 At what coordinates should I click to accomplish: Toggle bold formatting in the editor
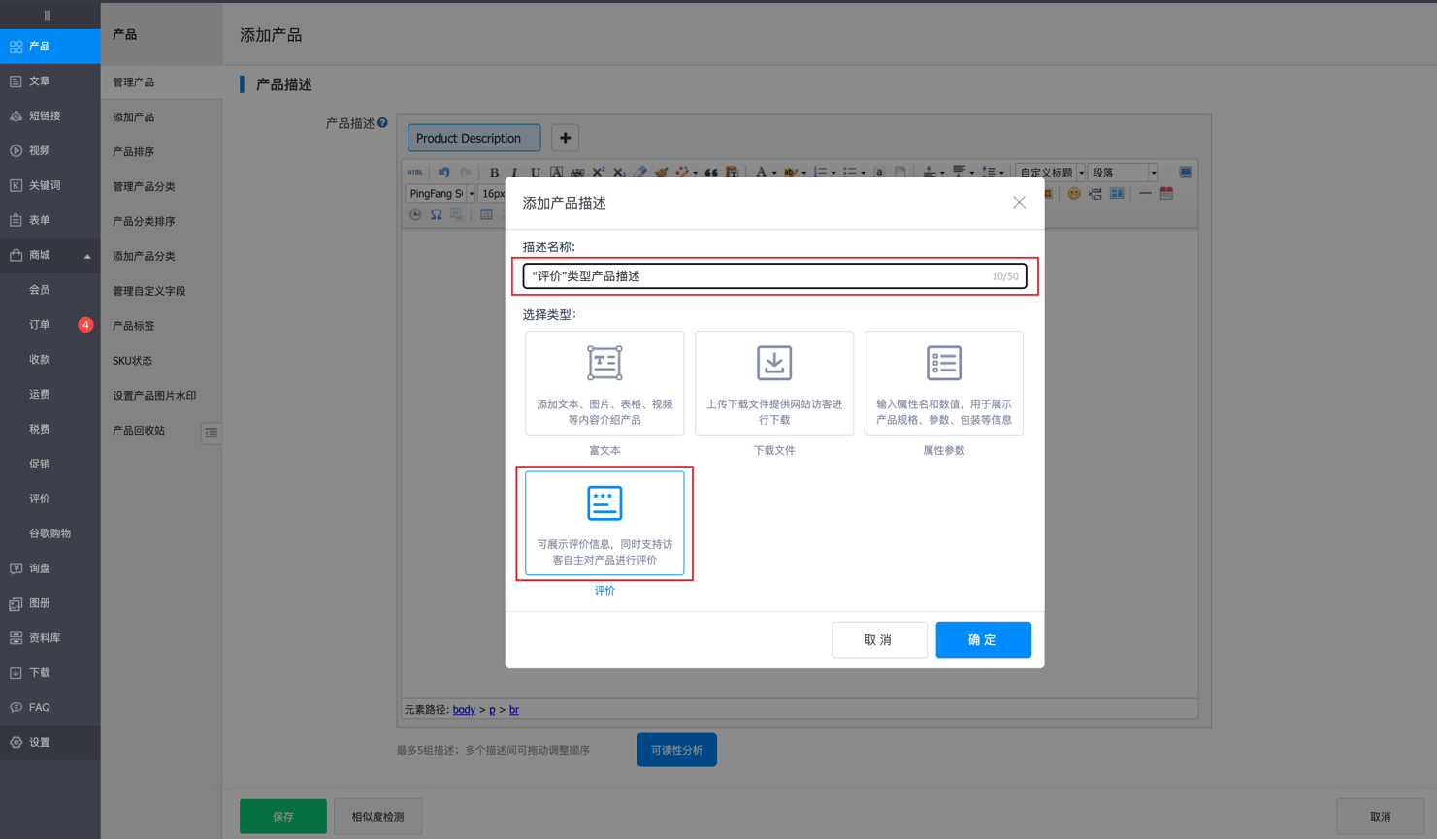(494, 173)
